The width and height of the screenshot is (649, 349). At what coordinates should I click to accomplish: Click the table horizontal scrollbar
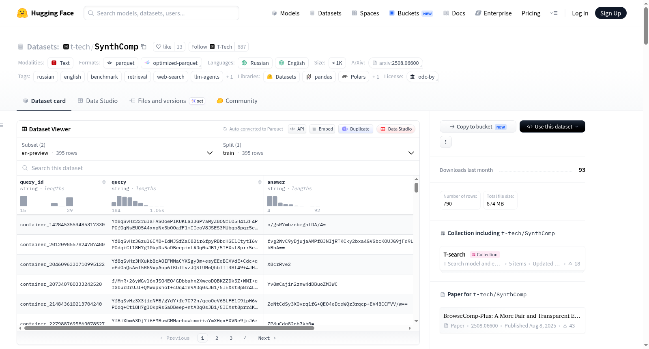pyautogui.click(x=169, y=328)
